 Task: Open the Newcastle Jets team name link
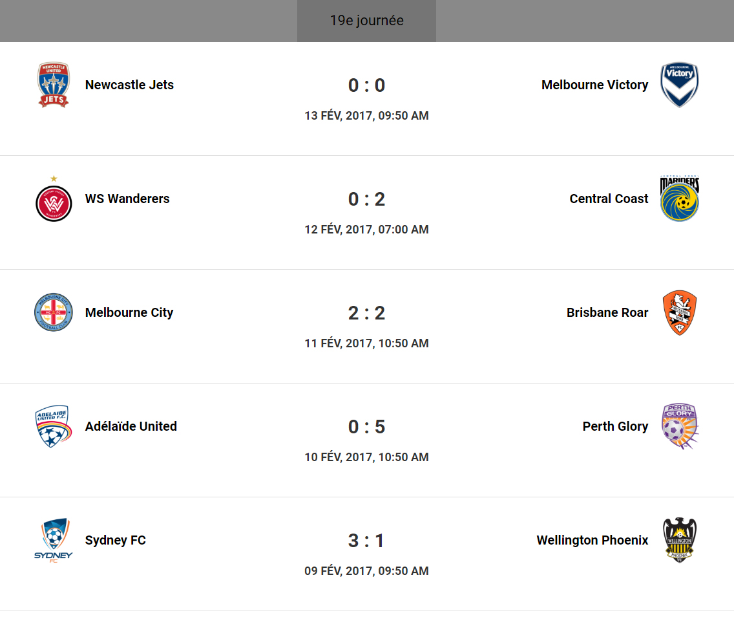pos(129,85)
